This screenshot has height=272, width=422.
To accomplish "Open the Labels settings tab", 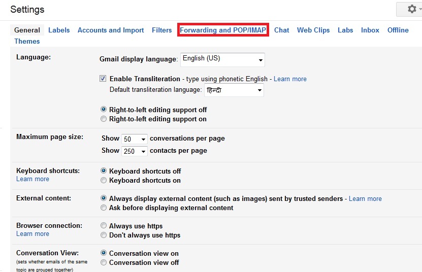I will [x=59, y=30].
